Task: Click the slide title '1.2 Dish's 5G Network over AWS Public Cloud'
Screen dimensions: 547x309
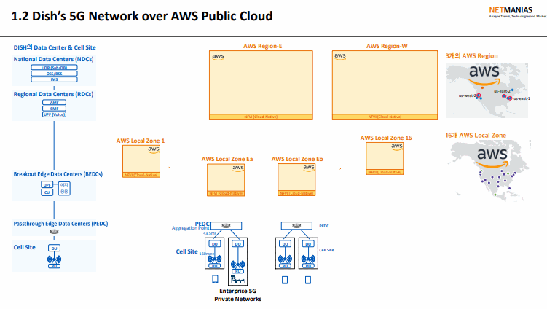Action: [142, 16]
